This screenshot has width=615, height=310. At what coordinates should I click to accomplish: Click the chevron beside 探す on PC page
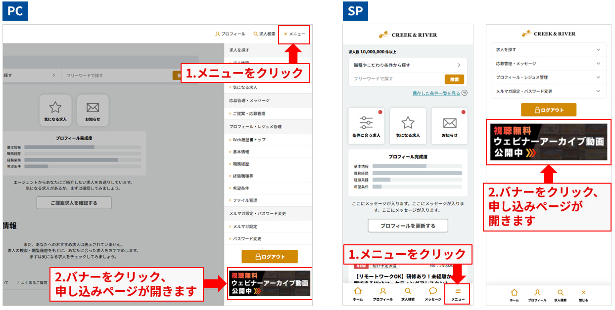(x=53, y=76)
